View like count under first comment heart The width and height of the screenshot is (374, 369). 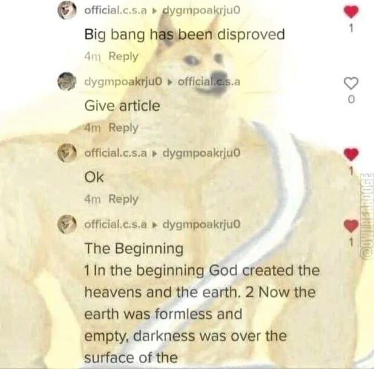tap(351, 28)
